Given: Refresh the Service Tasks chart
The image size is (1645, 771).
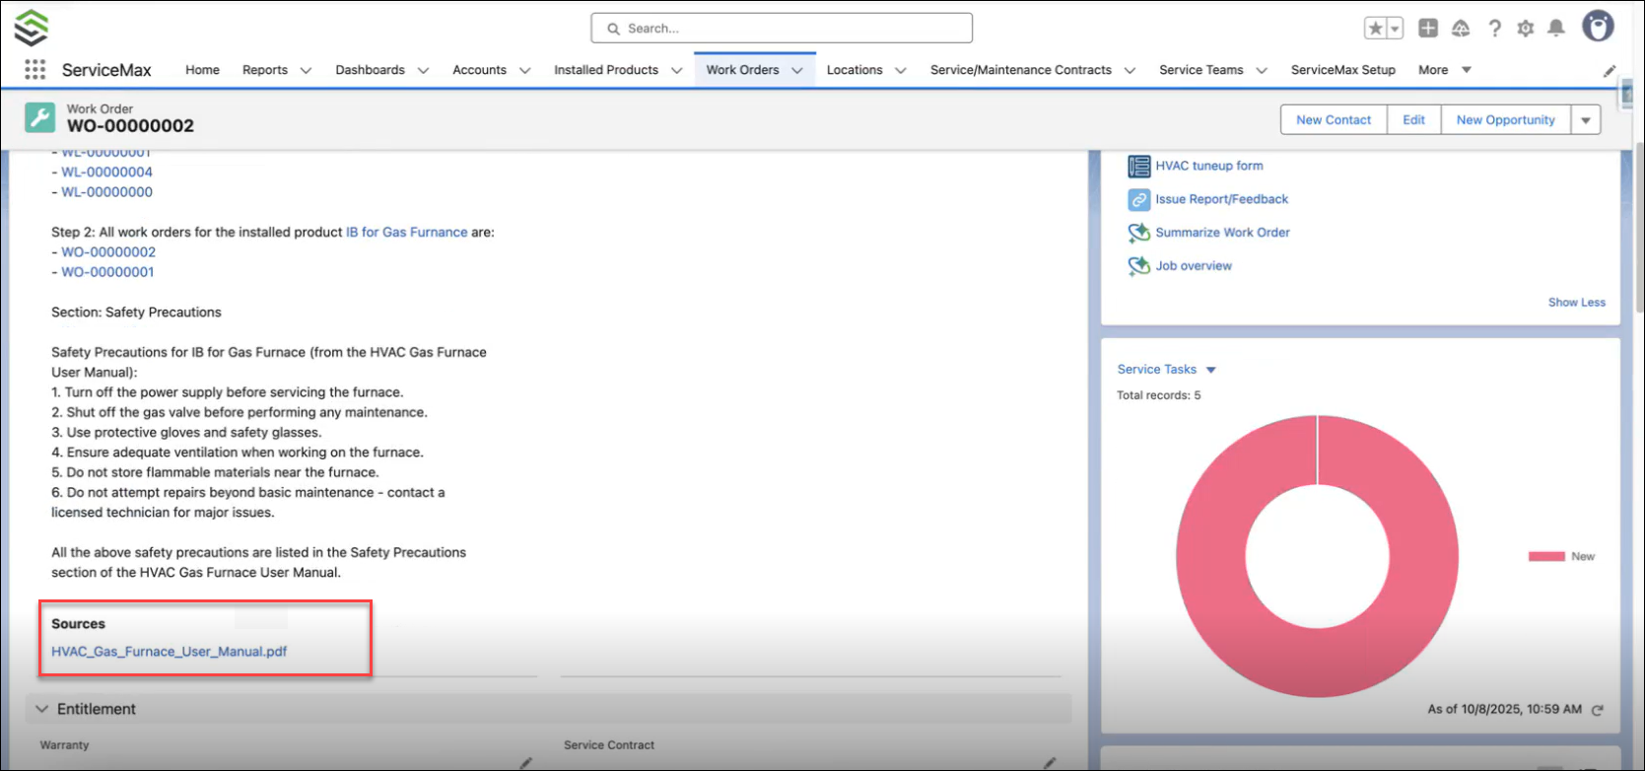Looking at the screenshot, I should click(x=1598, y=710).
